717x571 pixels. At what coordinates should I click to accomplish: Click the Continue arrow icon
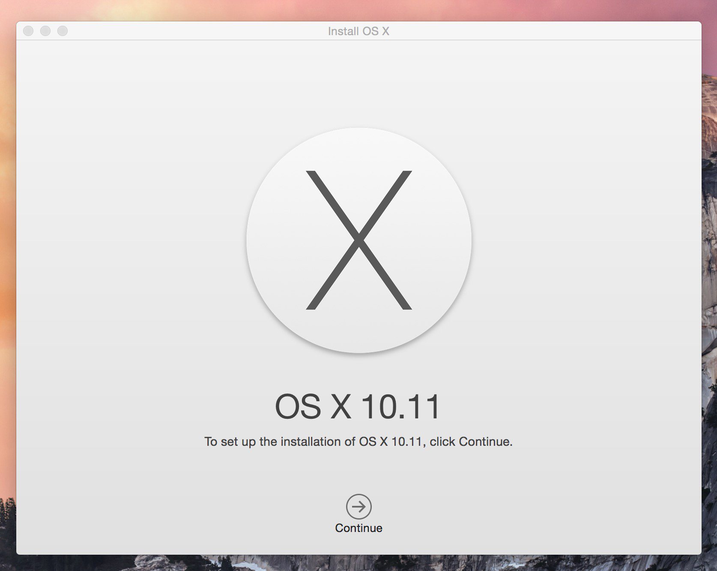coord(358,506)
